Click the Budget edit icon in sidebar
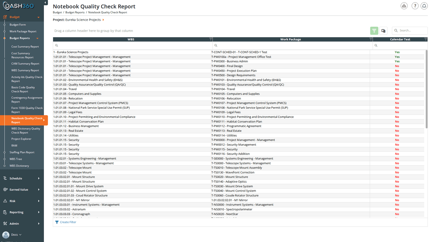Image resolution: width=430 pixels, height=242 pixels. [x=5, y=17]
